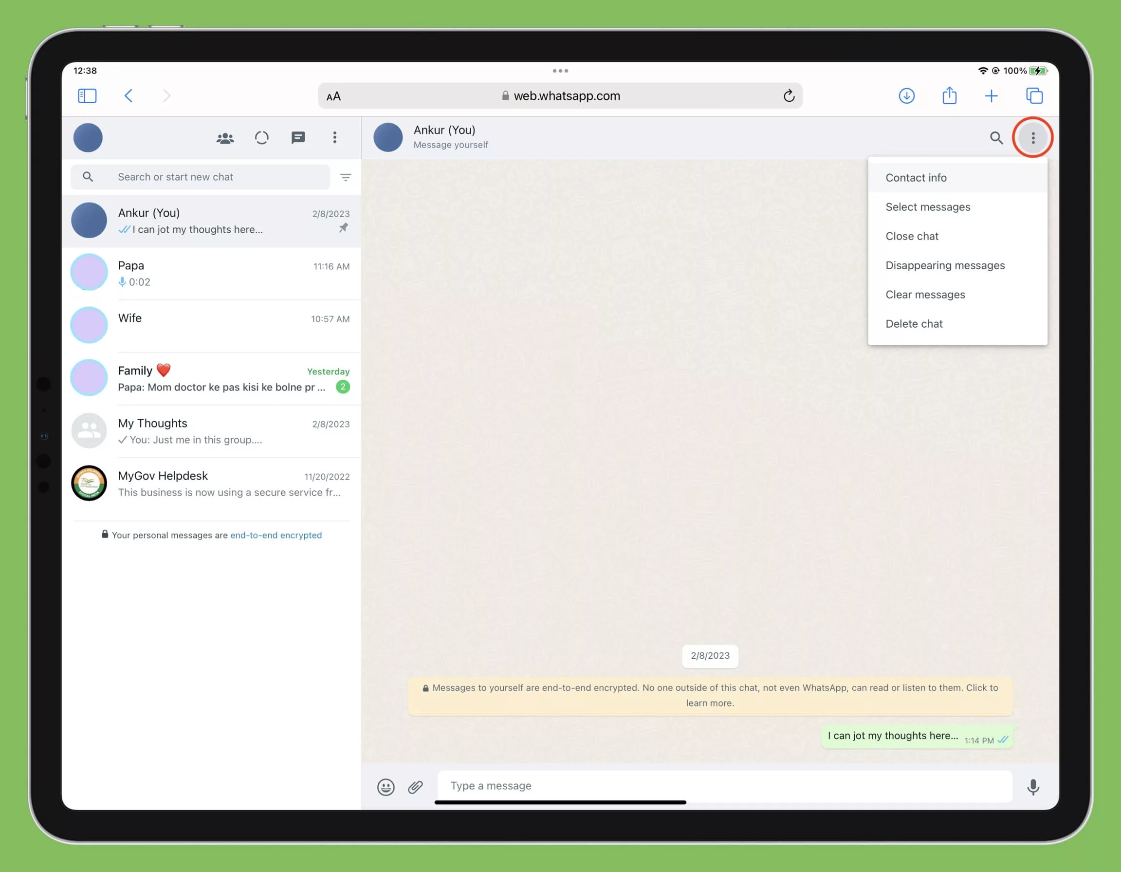
Task: Close the chat three-dot menu button
Action: click(1033, 138)
